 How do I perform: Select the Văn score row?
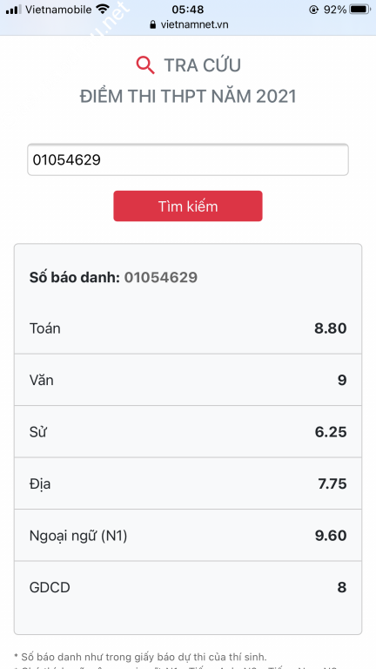point(188,380)
